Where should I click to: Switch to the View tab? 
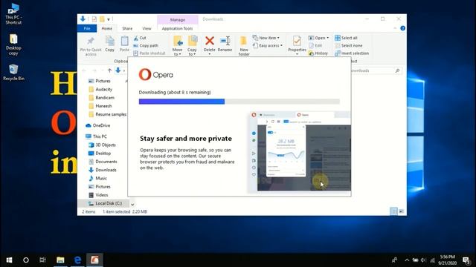click(x=147, y=28)
